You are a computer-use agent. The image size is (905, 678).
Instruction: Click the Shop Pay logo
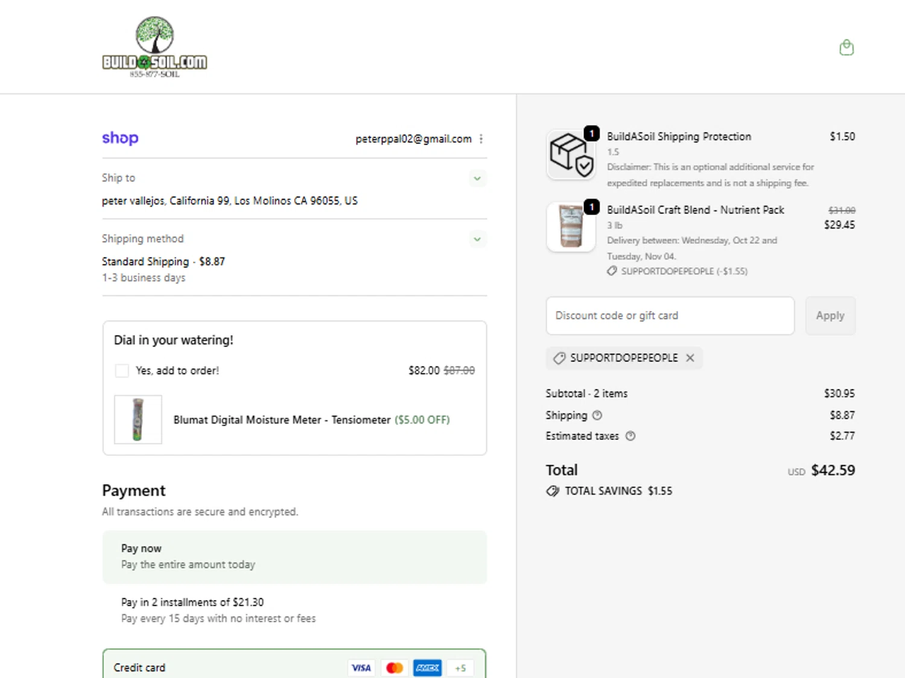[x=120, y=138]
